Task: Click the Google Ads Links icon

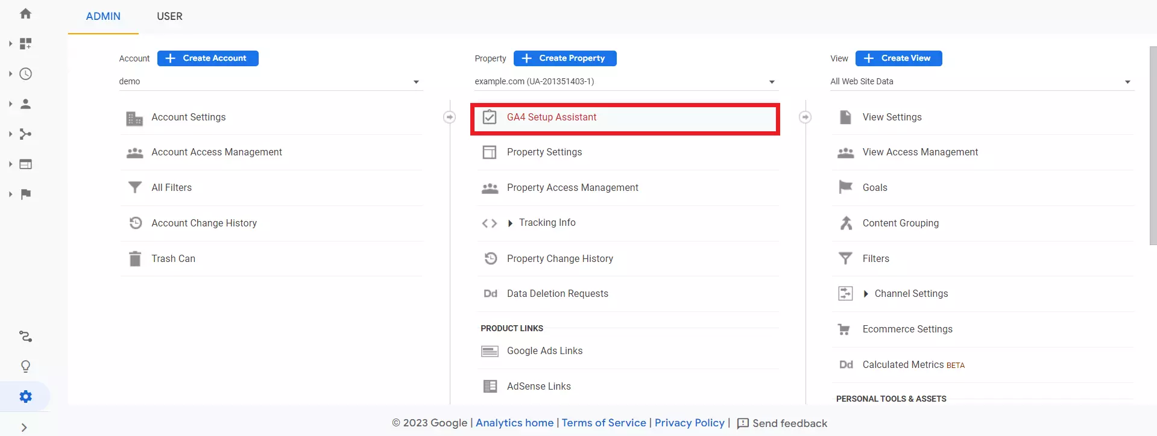Action: [490, 351]
